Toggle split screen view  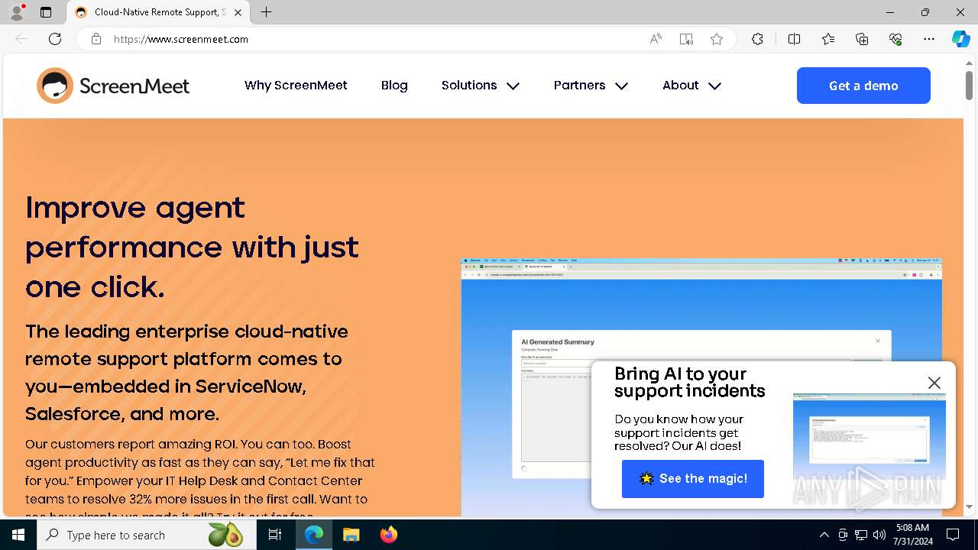click(x=794, y=39)
